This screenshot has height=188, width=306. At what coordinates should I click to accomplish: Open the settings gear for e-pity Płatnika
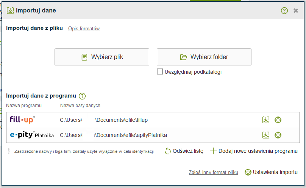coord(278,135)
